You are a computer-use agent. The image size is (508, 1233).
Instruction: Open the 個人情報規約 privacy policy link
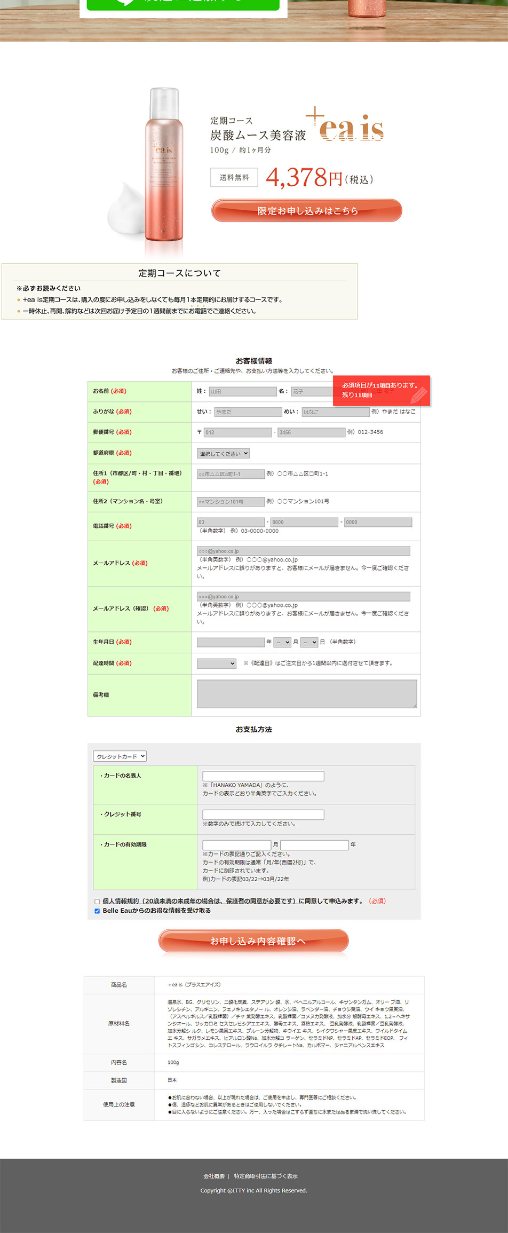(x=200, y=901)
